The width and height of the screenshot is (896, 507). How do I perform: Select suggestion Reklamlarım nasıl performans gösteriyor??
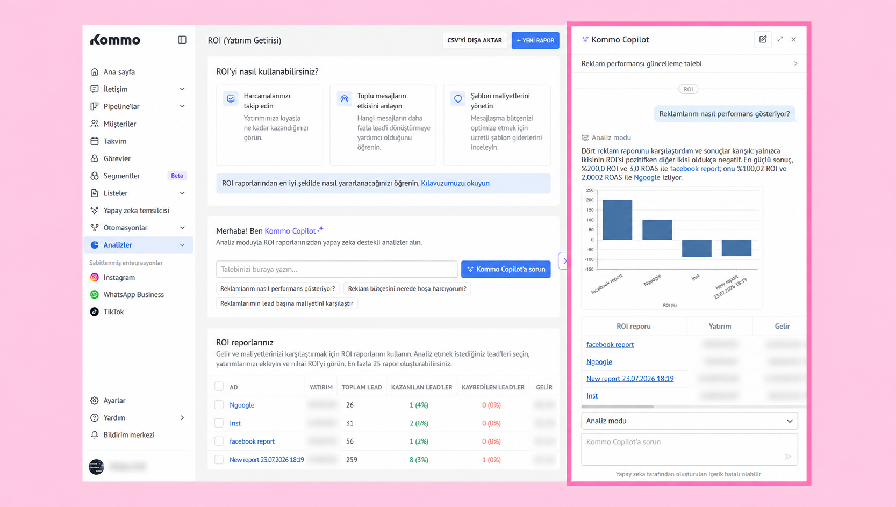click(277, 288)
